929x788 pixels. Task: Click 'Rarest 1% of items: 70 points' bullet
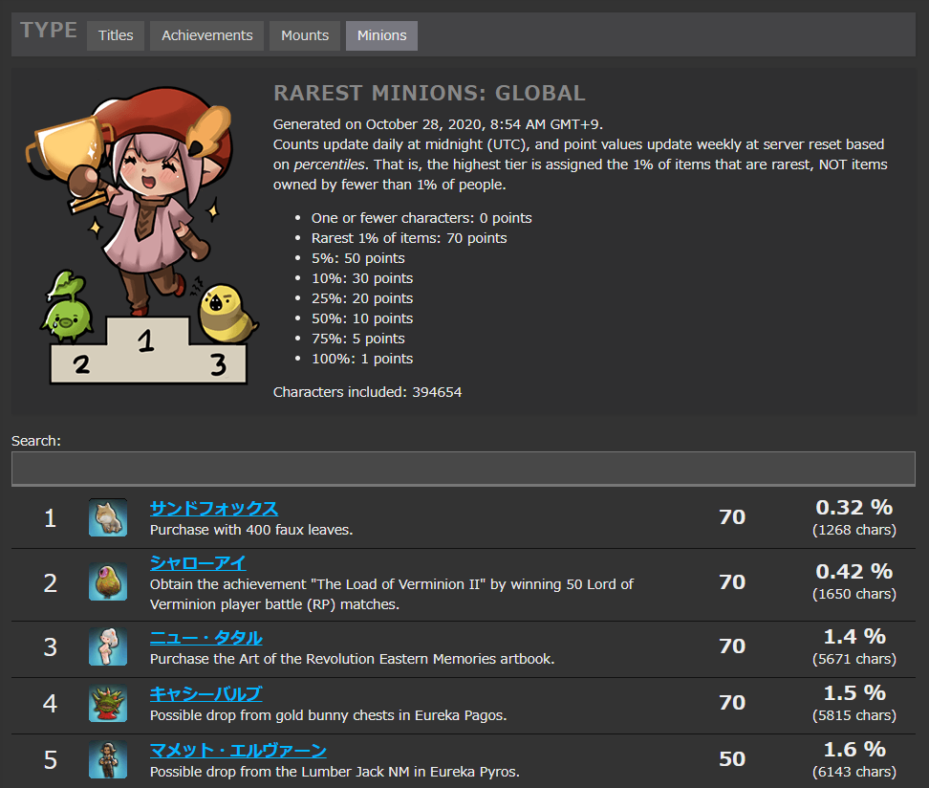[x=409, y=238]
